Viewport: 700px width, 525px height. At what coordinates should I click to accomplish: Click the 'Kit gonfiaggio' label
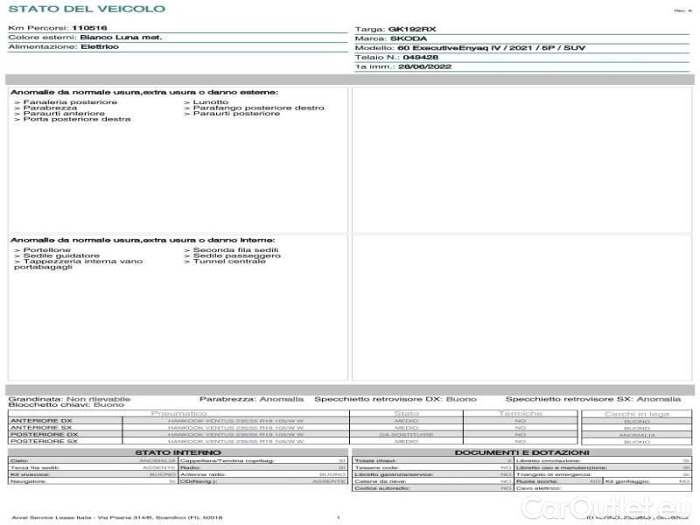(627, 481)
